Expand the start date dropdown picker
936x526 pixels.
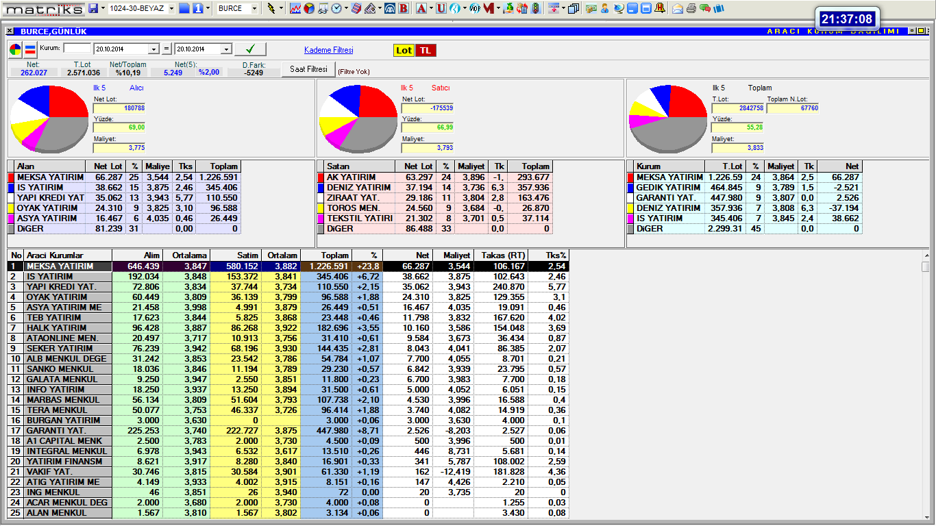point(153,49)
